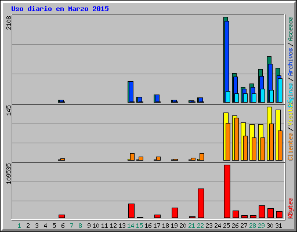Click the red 'KBytes' legend label
The image size is (297, 232).
click(x=291, y=208)
